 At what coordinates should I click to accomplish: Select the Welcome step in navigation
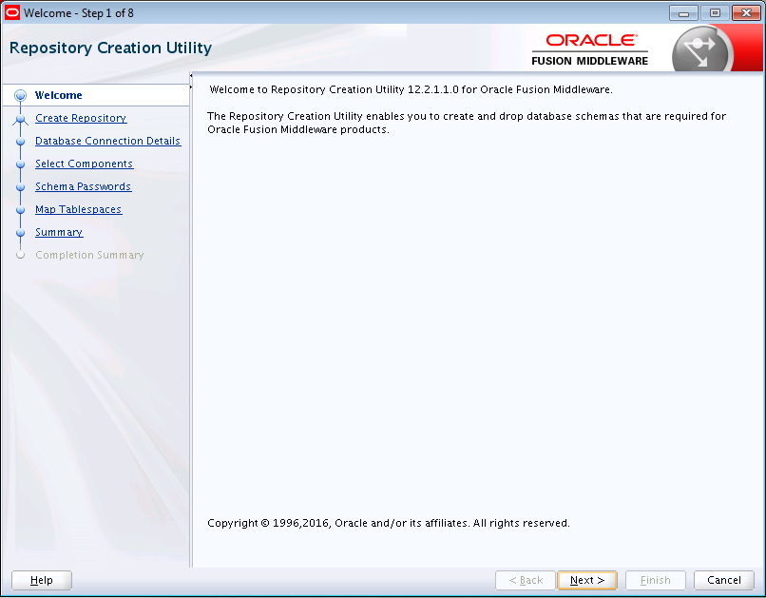coord(59,95)
